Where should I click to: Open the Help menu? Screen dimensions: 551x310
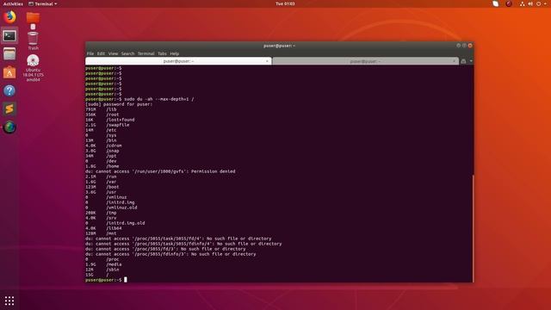tap(175, 53)
